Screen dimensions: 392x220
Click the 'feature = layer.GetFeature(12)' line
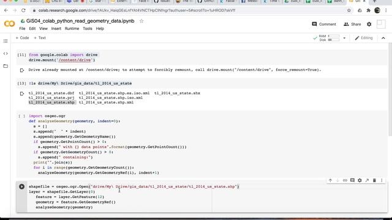pos(70,197)
